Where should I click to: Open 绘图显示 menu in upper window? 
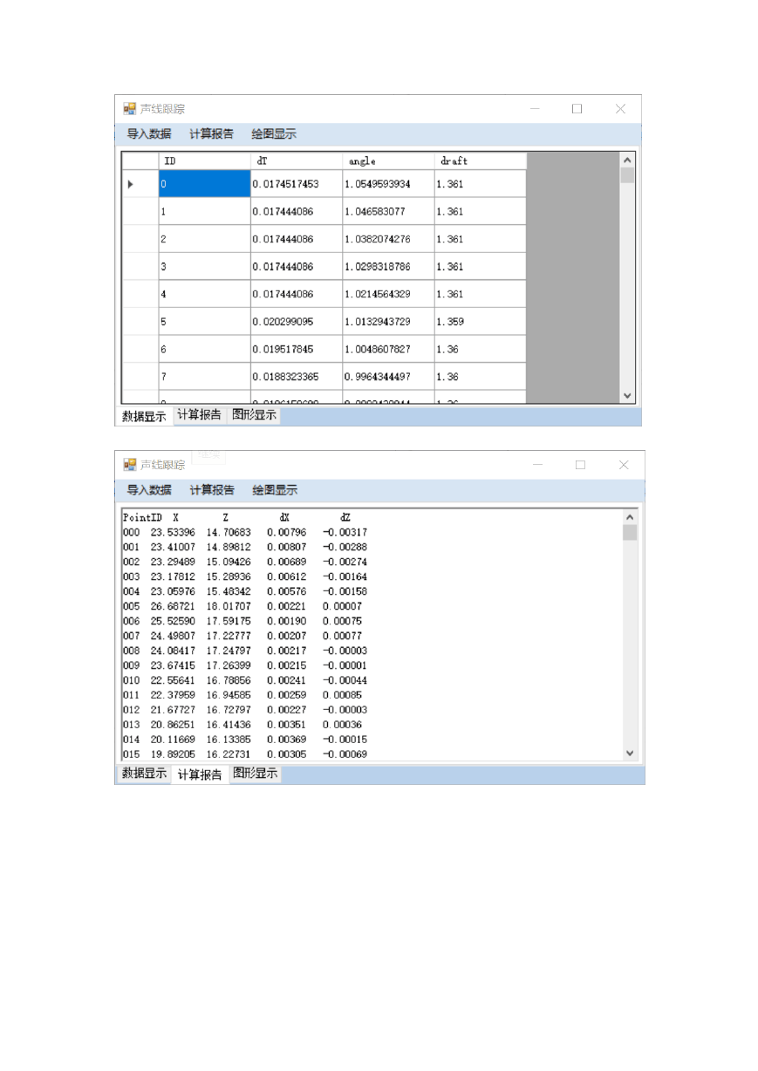pos(274,134)
